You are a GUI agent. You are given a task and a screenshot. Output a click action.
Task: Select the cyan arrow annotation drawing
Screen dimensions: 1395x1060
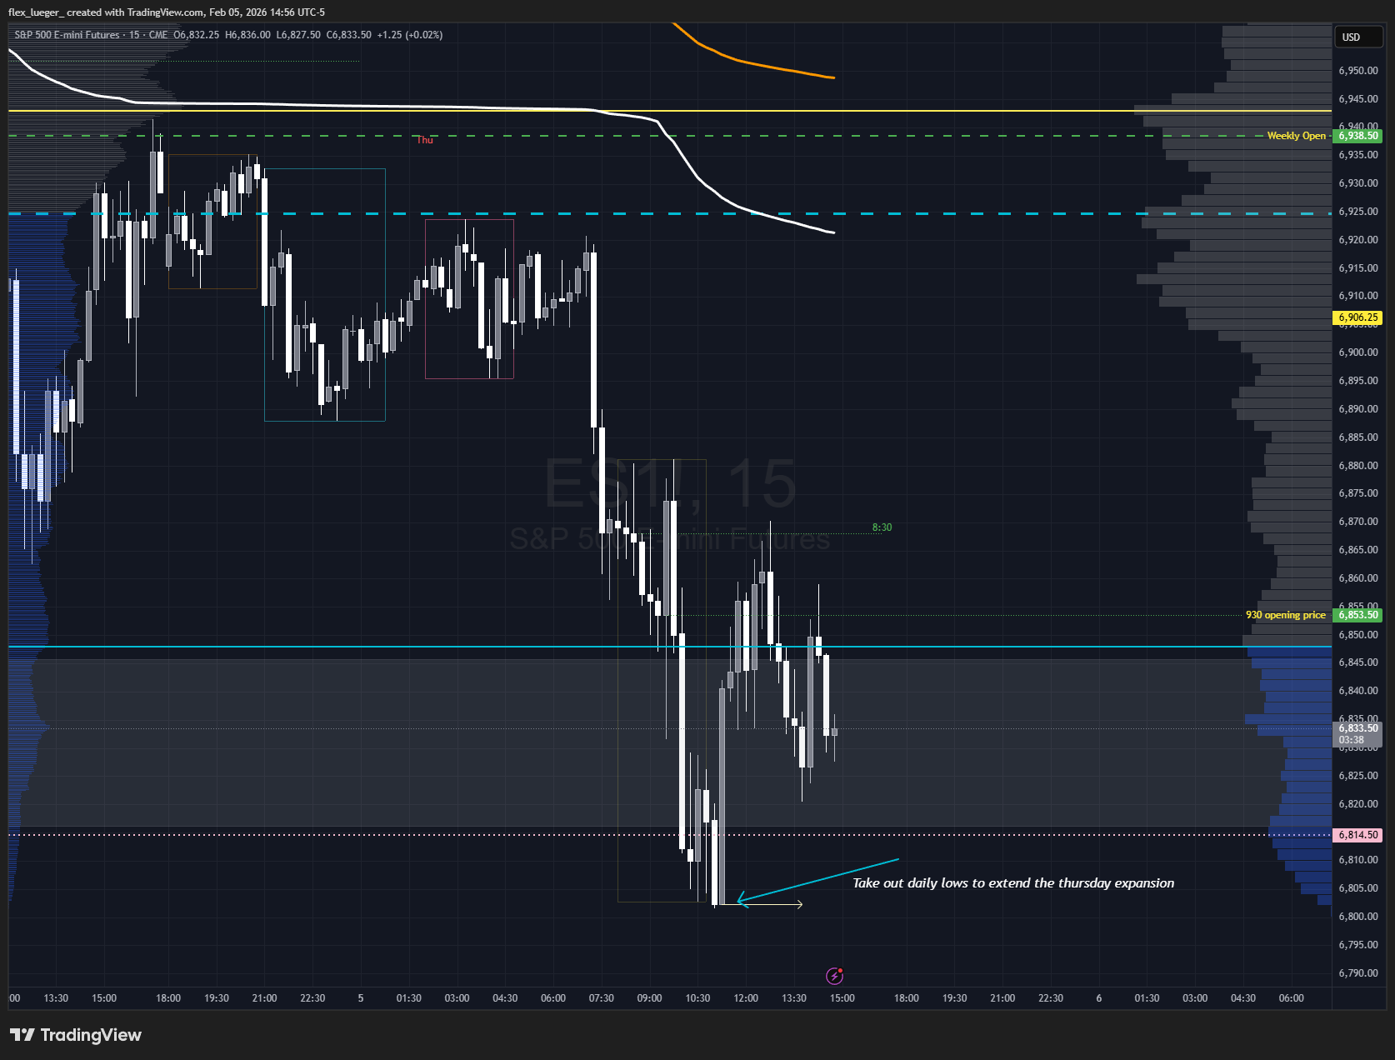point(817,880)
